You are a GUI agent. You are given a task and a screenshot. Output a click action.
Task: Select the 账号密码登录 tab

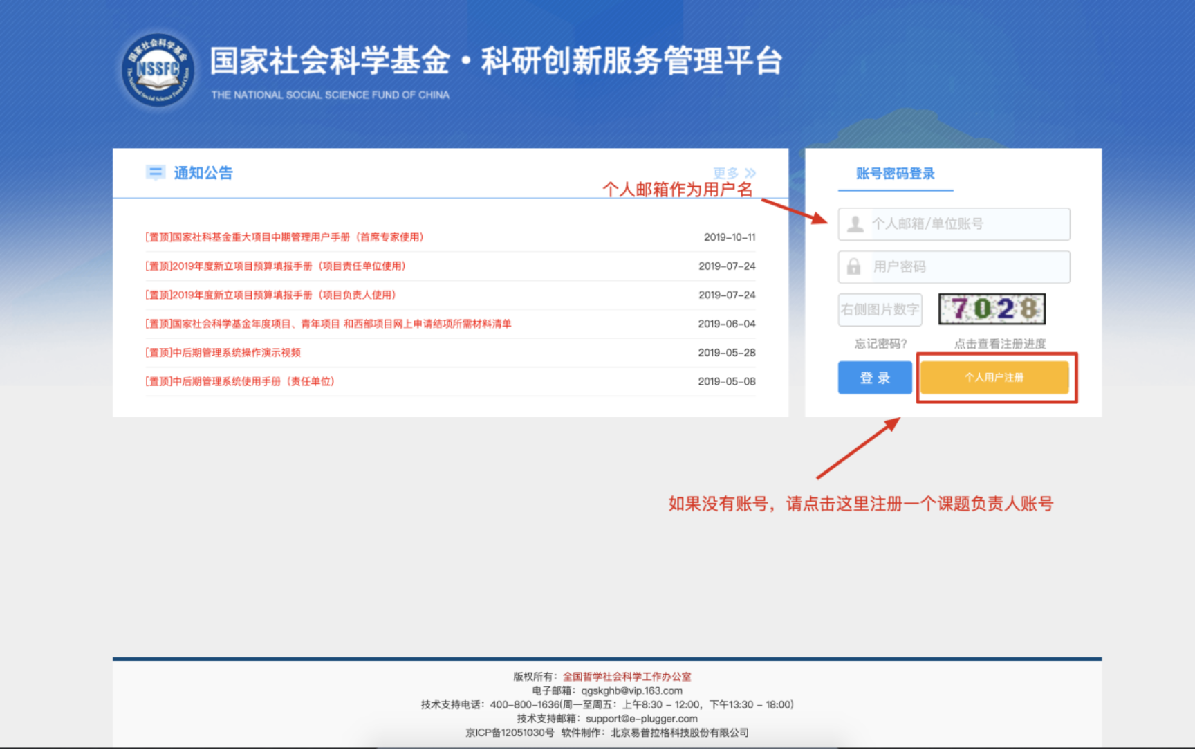click(x=895, y=174)
